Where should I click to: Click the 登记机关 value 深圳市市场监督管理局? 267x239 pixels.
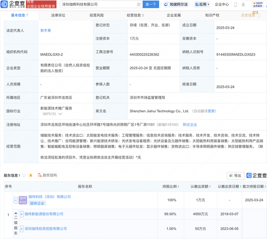pyautogui.click(x=147, y=98)
